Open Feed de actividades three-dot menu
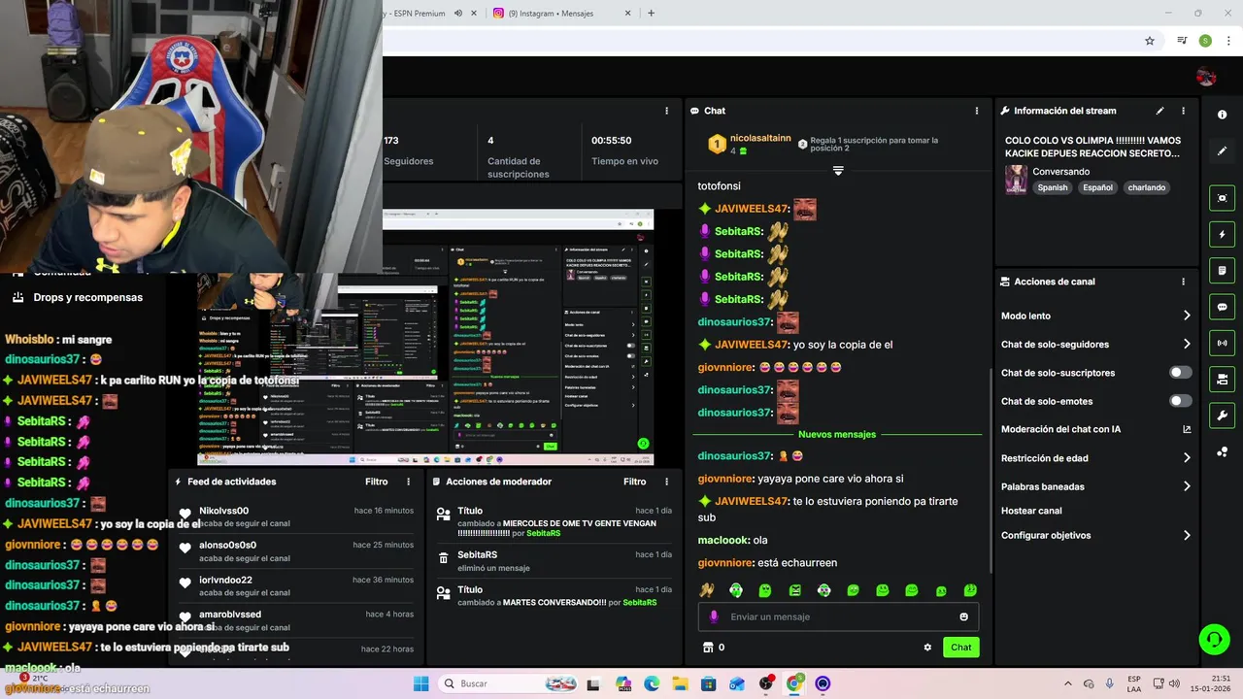The image size is (1243, 699). 408,482
